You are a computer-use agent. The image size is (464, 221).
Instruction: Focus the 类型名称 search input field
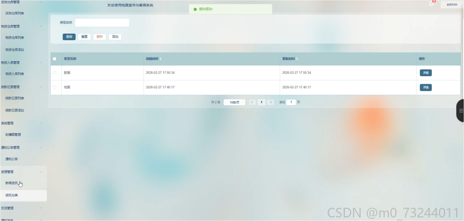pos(102,23)
